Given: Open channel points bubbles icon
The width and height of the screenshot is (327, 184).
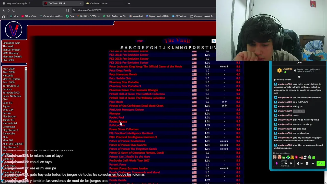Looking at the screenshot, I should click(x=298, y=164).
